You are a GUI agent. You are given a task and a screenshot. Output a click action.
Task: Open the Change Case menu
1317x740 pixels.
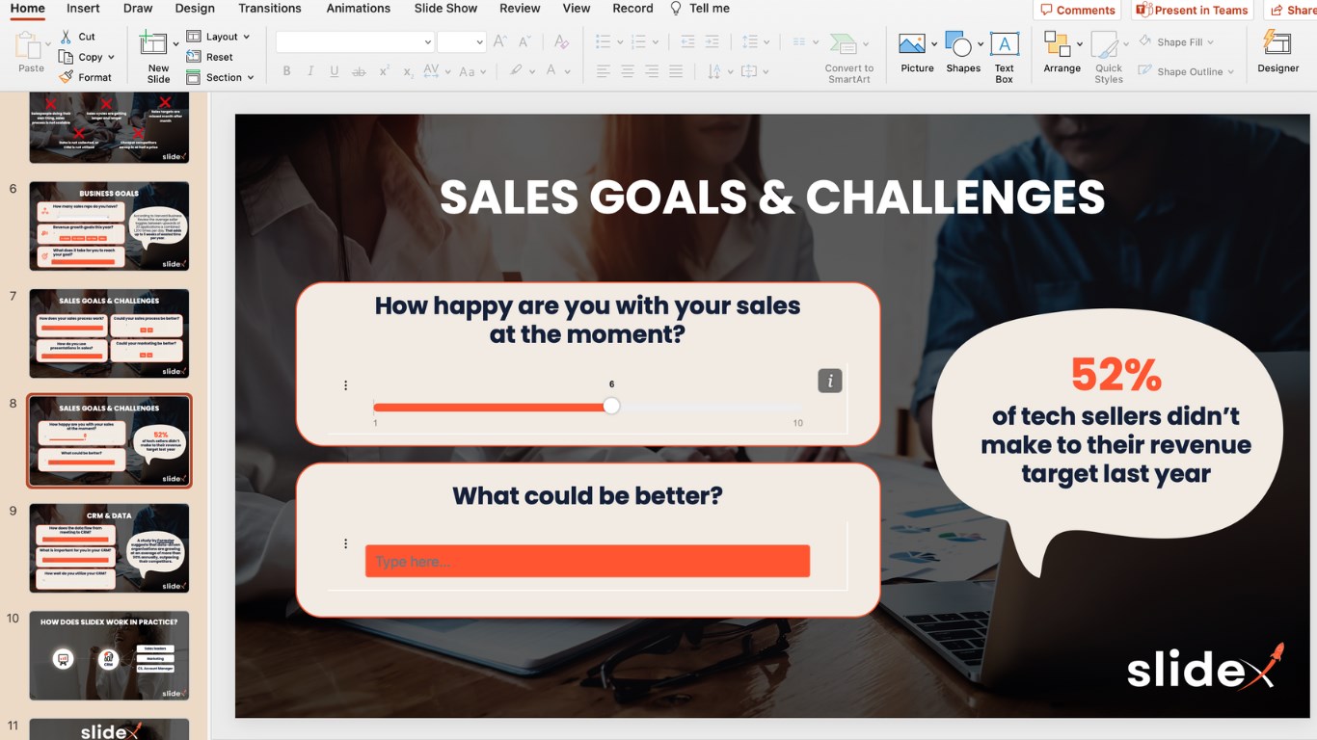[x=471, y=71]
